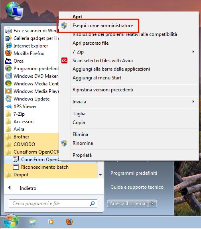Click the Fax e scanner di Windows icon
The height and width of the screenshot is (229, 201).
8,31
